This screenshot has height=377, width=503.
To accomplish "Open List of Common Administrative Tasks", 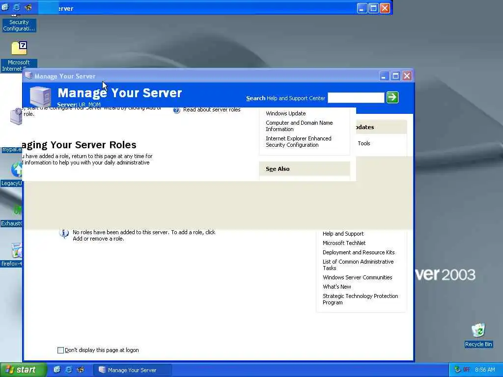I will pyautogui.click(x=358, y=265).
